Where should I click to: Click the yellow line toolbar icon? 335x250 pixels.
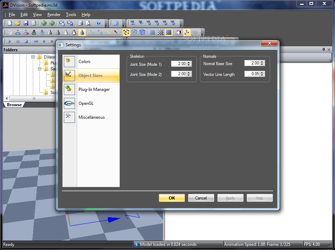pos(108,32)
